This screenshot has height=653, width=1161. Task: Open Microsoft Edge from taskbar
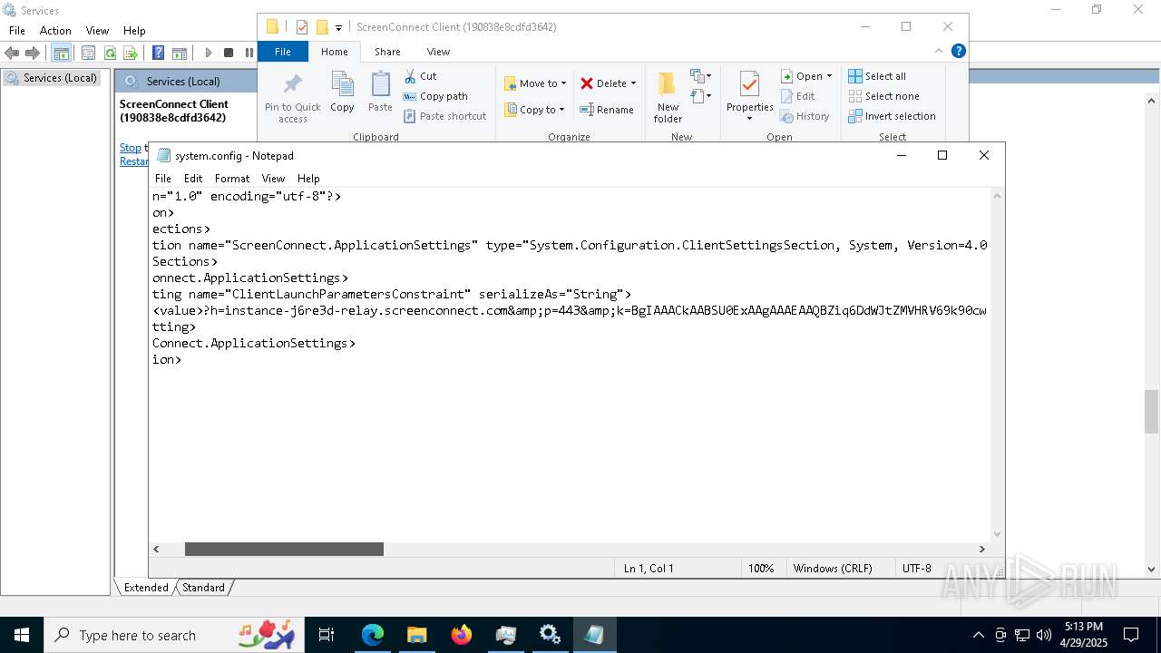click(x=373, y=635)
